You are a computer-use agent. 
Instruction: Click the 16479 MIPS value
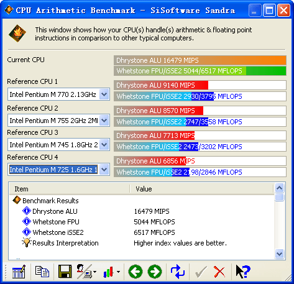coord(152,211)
